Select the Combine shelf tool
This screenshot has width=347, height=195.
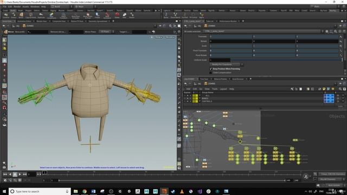6,16
